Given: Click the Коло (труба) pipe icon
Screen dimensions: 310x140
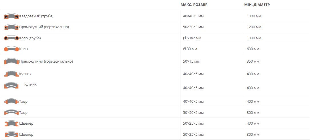Looking at the screenshot, I should click(x=11, y=38).
